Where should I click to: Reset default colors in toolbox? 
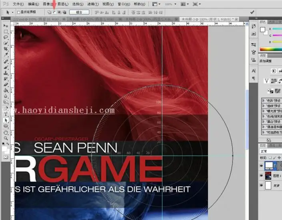click(4, 144)
